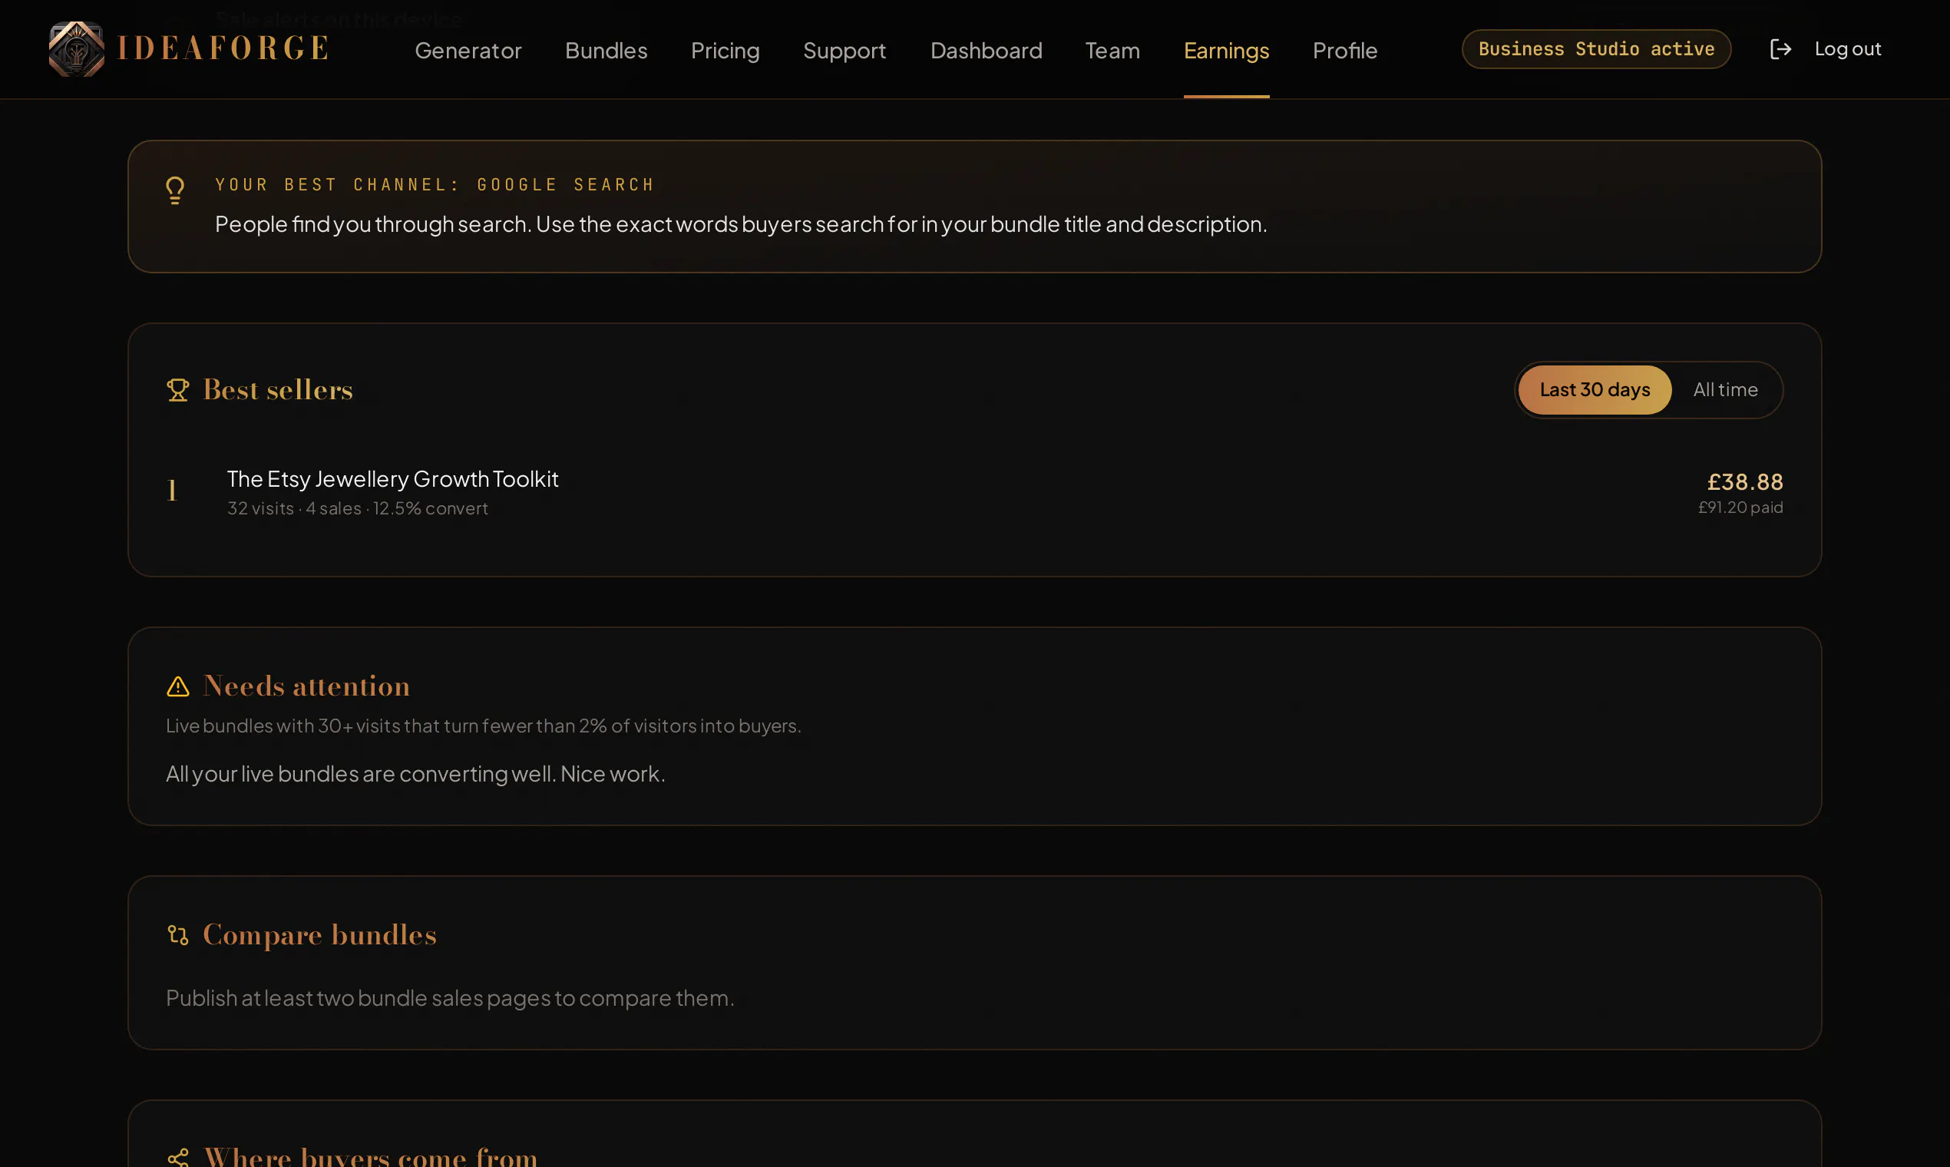Open the Generator nav item
Image resolution: width=1950 pixels, height=1167 pixels.
tap(468, 51)
